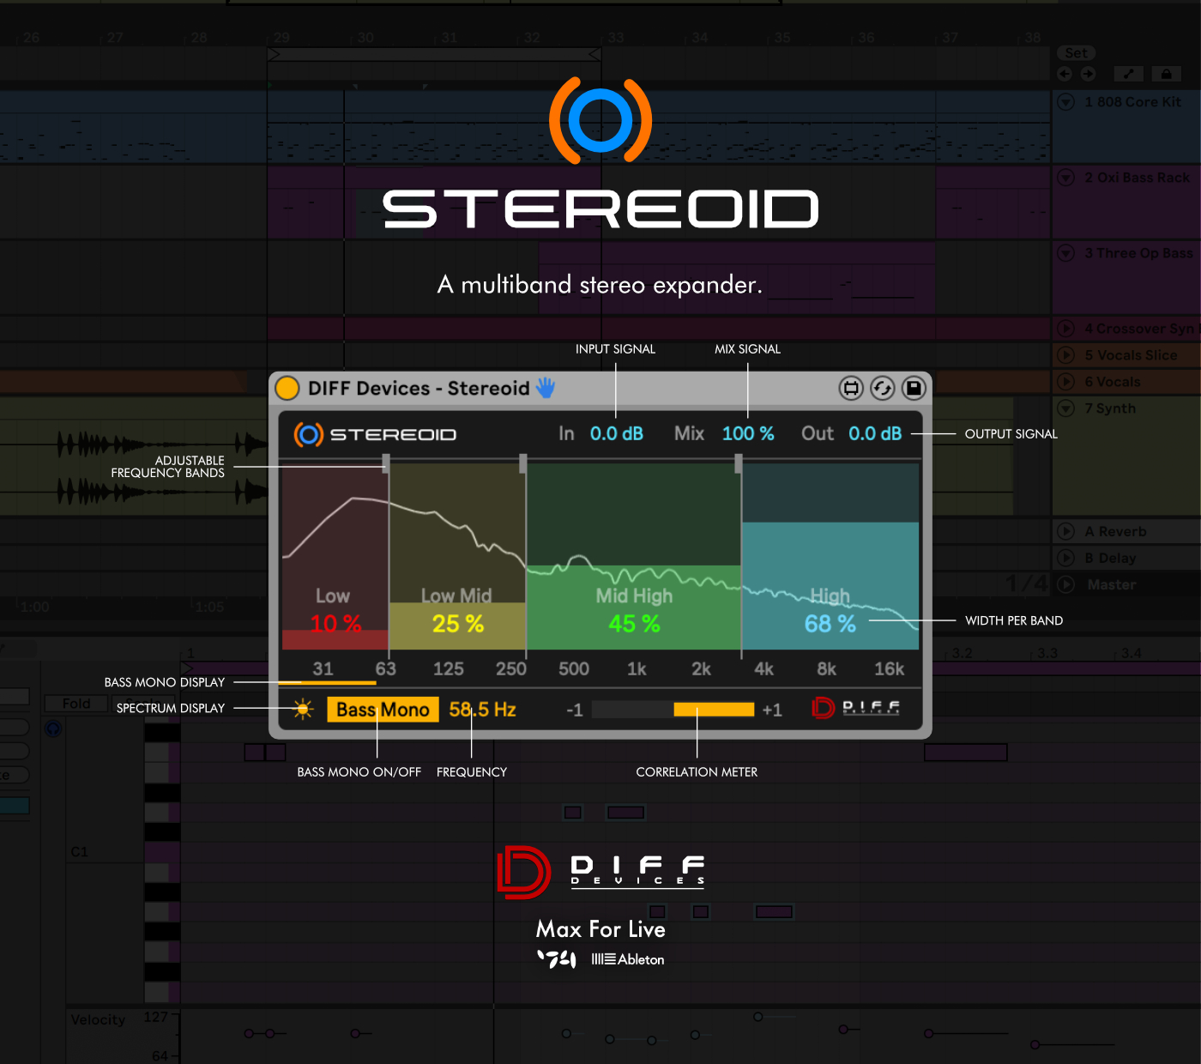The image size is (1201, 1064).
Task: Click the save preset disk icon
Action: (914, 389)
